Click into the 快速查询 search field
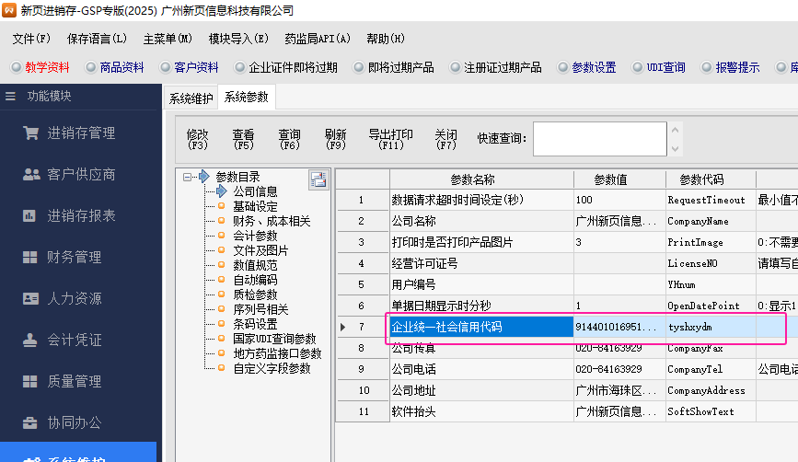Screen dimensions: 798x462 (598, 139)
